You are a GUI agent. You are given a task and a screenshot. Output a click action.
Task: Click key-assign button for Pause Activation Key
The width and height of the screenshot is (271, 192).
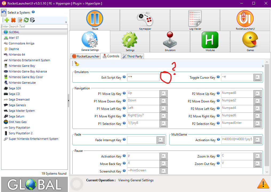click(x=163, y=156)
